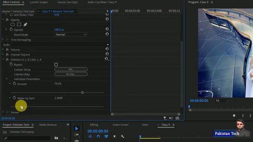This screenshot has width=253, height=142.
Task: Open the Project: Pakistan Tech panel menu
Action: pos(32,125)
